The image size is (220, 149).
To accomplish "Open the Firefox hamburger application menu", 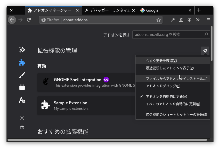I will [x=208, y=20].
